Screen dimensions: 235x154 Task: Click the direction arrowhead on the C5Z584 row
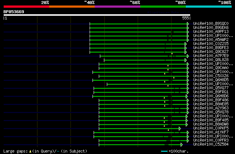(182, 145)
